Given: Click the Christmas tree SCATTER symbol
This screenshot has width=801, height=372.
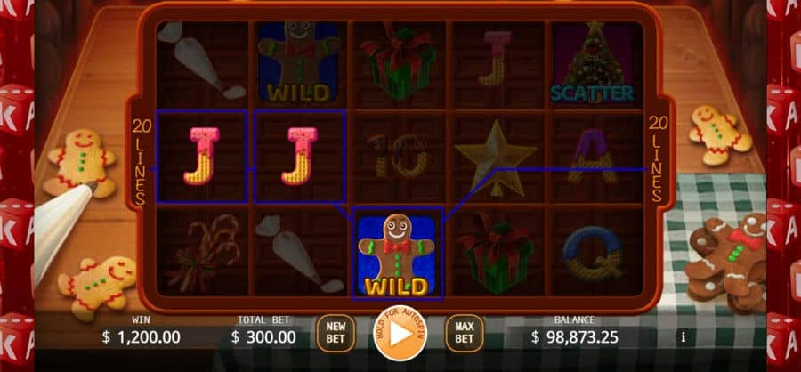Looking at the screenshot, I should pyautogui.click(x=592, y=62).
